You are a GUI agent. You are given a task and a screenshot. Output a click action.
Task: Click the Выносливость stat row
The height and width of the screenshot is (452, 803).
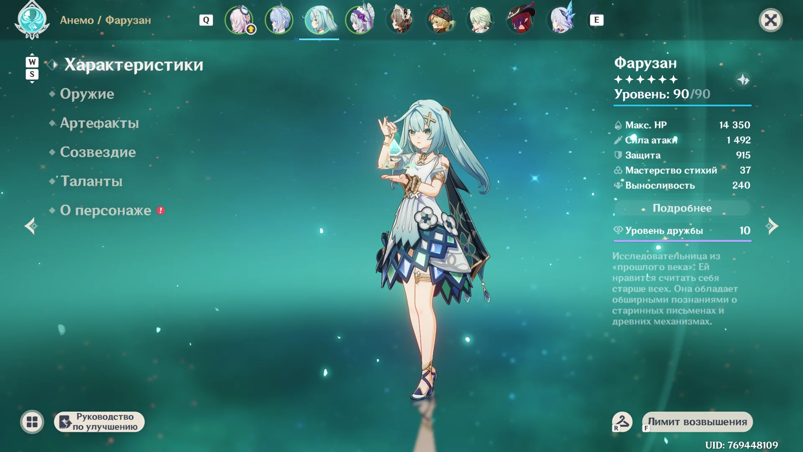tap(682, 185)
